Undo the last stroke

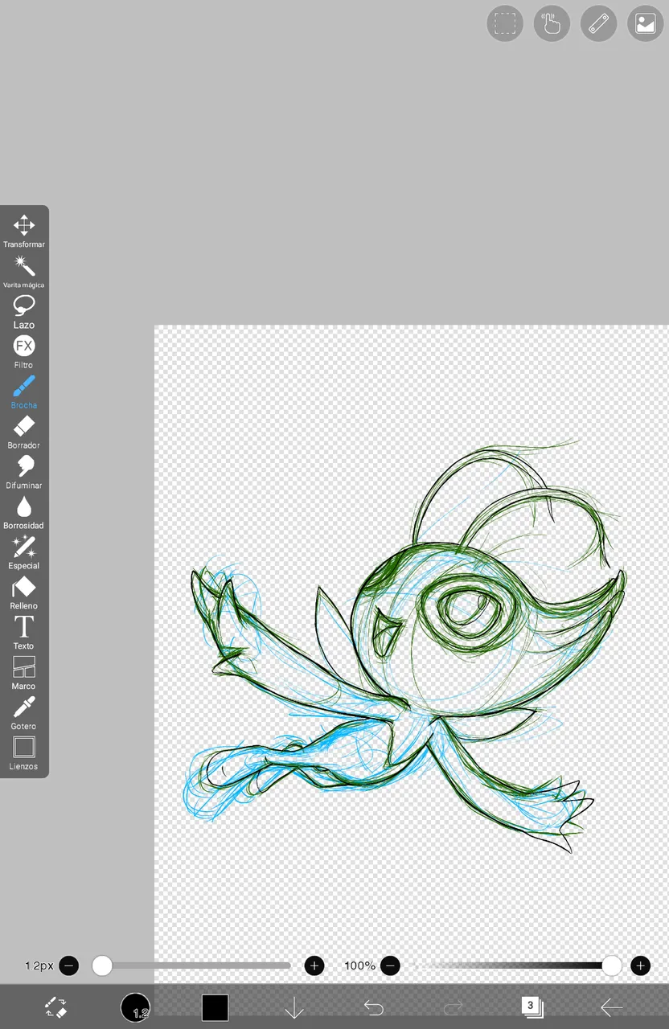click(x=374, y=1007)
